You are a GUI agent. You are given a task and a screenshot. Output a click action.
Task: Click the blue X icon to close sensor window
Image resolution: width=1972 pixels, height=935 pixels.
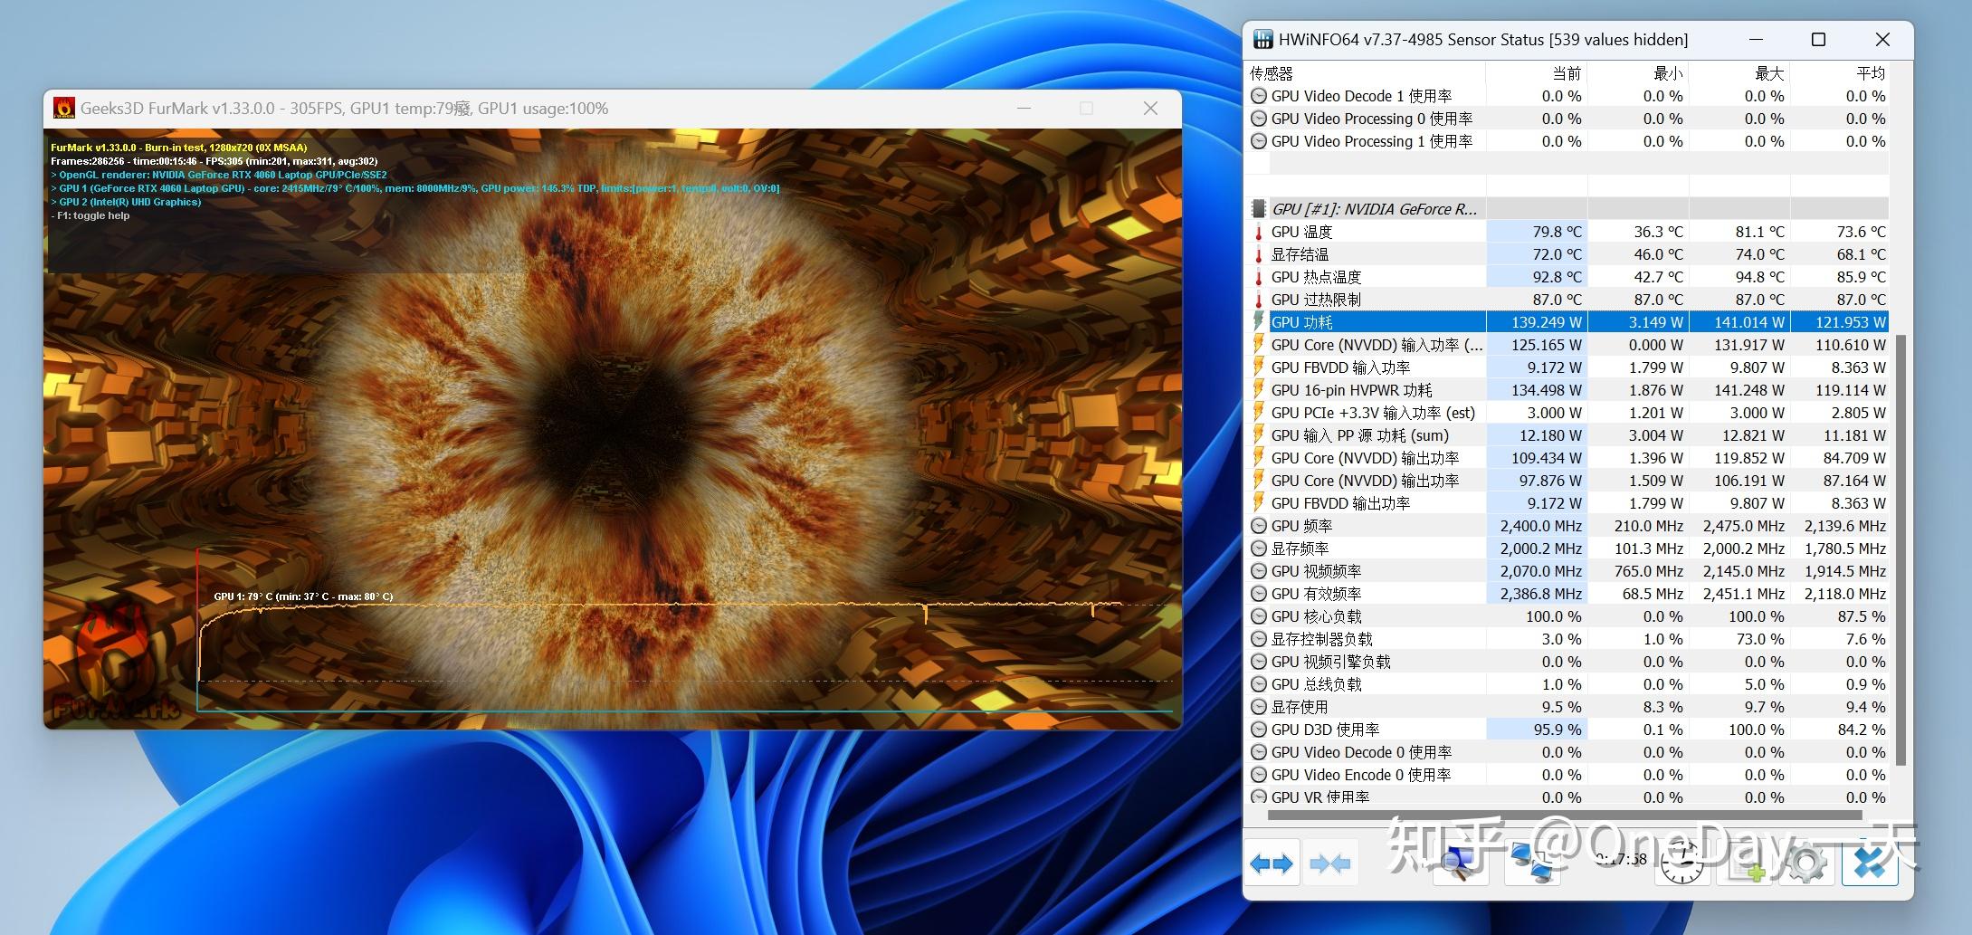point(1871,863)
